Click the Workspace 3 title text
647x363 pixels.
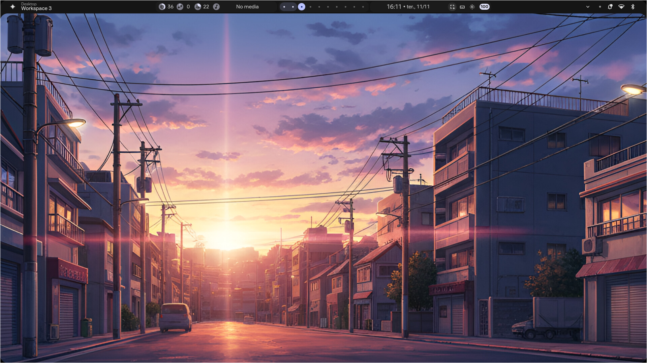(x=36, y=8)
